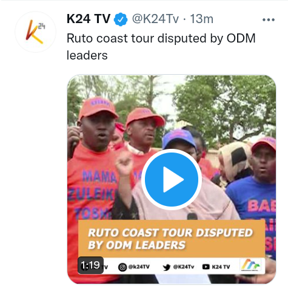Click the @k24TV Instagram handle text
This screenshot has width=288, height=288.
[139, 267]
